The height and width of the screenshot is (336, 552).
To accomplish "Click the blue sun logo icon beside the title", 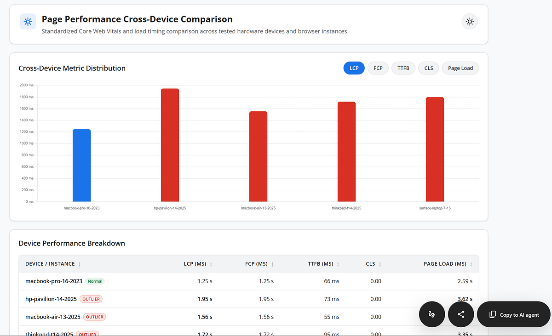I will click(28, 22).
